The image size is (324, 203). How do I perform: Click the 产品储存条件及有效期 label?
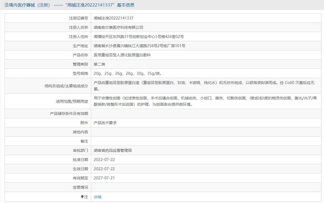click(x=69, y=114)
